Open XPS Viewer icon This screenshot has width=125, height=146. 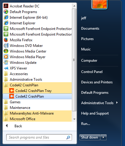click(x=6, y=68)
